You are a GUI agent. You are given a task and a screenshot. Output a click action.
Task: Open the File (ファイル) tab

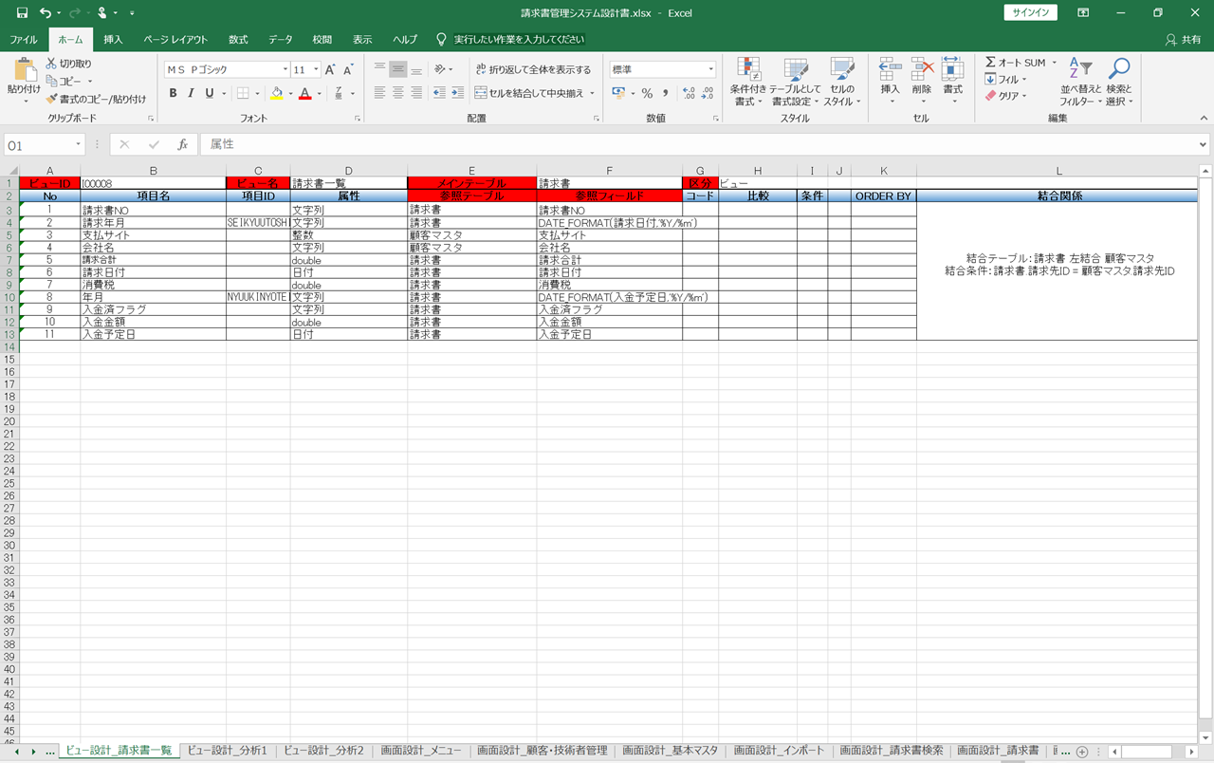tap(24, 40)
